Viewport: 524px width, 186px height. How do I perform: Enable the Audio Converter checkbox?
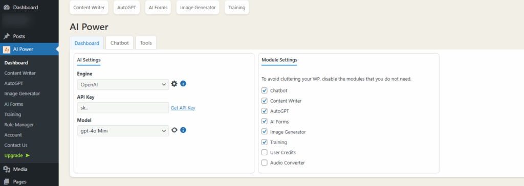tap(265, 162)
